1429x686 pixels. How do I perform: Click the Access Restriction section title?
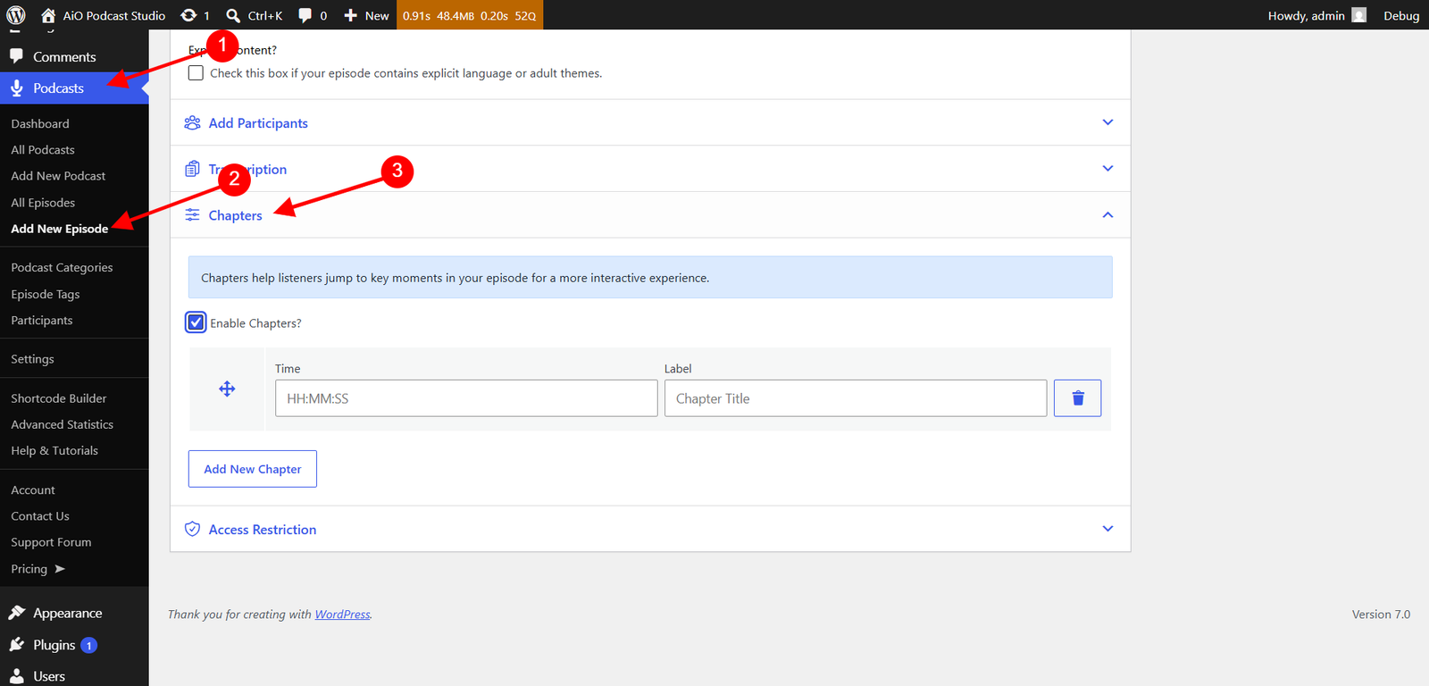pyautogui.click(x=263, y=530)
